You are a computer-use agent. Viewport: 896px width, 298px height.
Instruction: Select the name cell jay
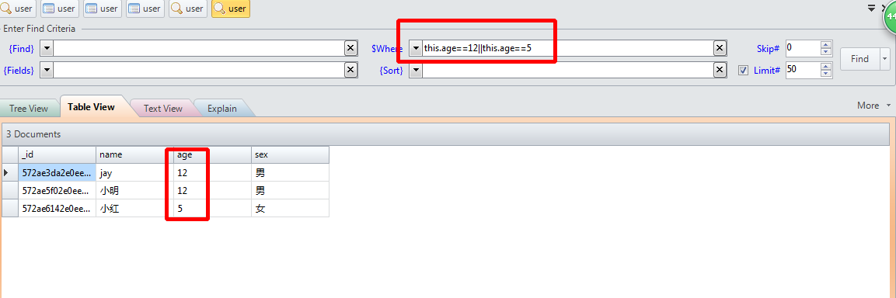(x=135, y=172)
